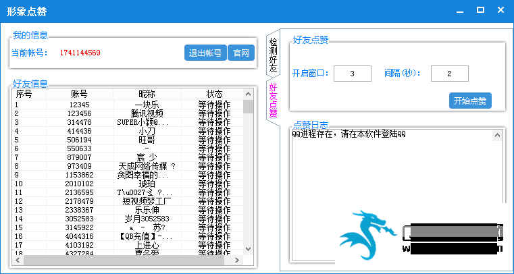Screen dimensions: 514x274
Task: Minimize the 形象点赞 window
Action: click(460, 10)
